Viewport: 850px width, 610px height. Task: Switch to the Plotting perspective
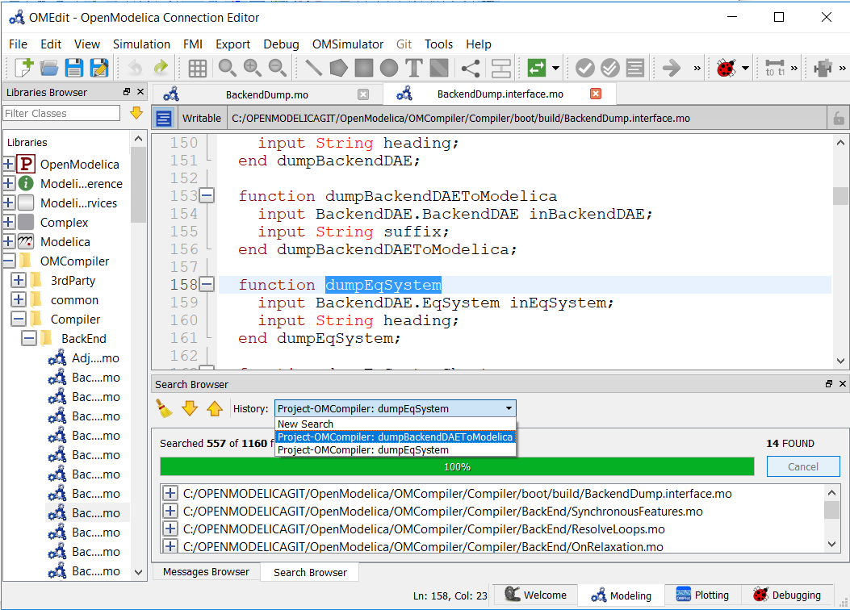coord(702,595)
